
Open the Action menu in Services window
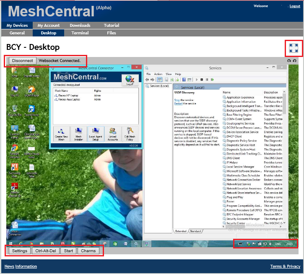coord(158,74)
